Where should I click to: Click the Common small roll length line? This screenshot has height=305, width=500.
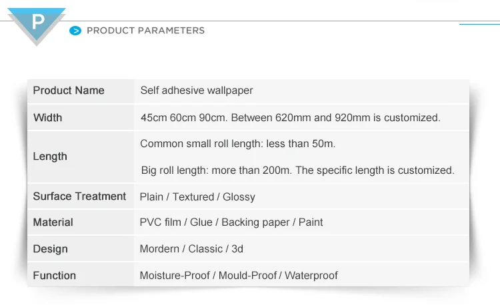[237, 144]
